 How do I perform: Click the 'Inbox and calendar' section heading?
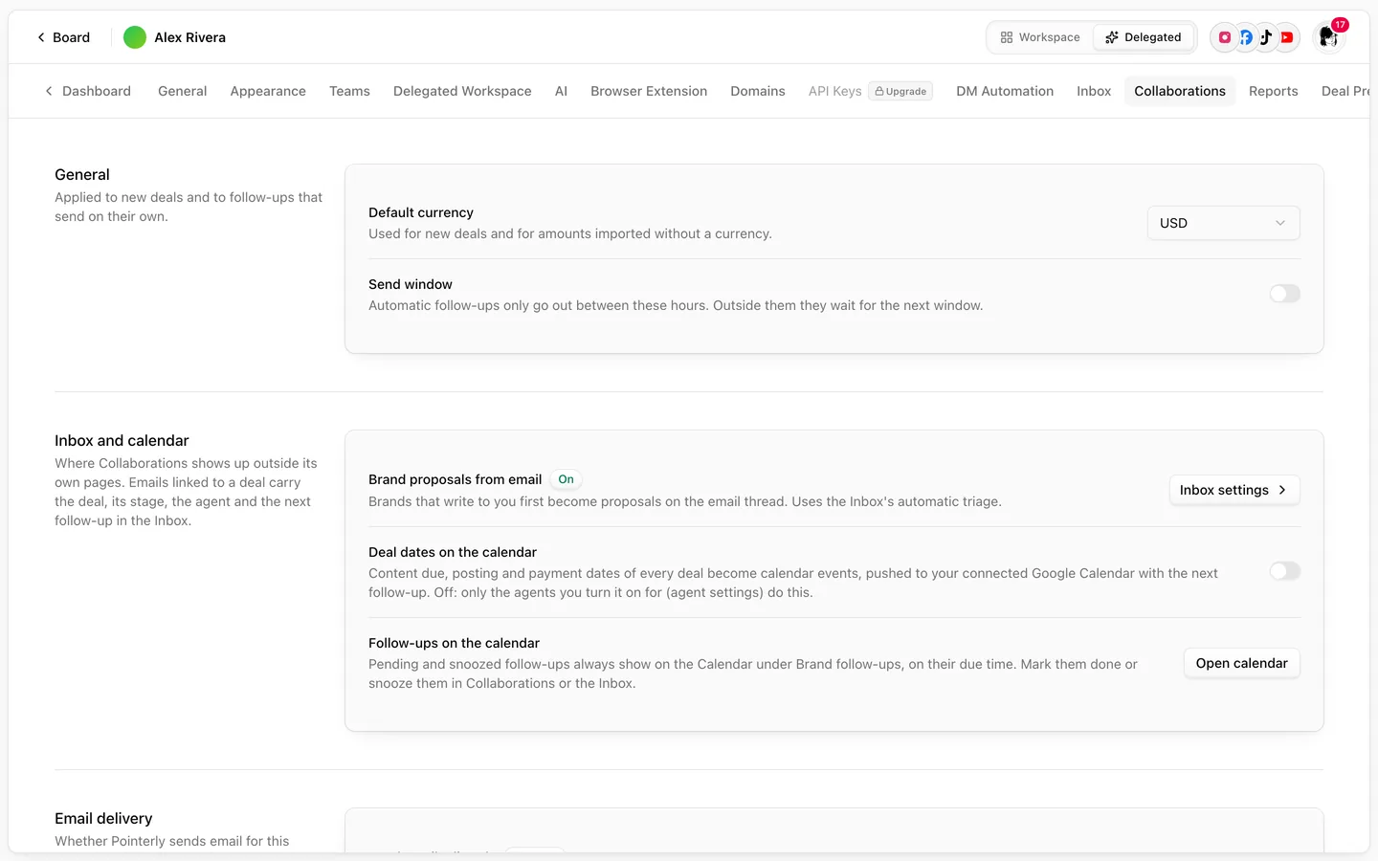[x=122, y=440]
